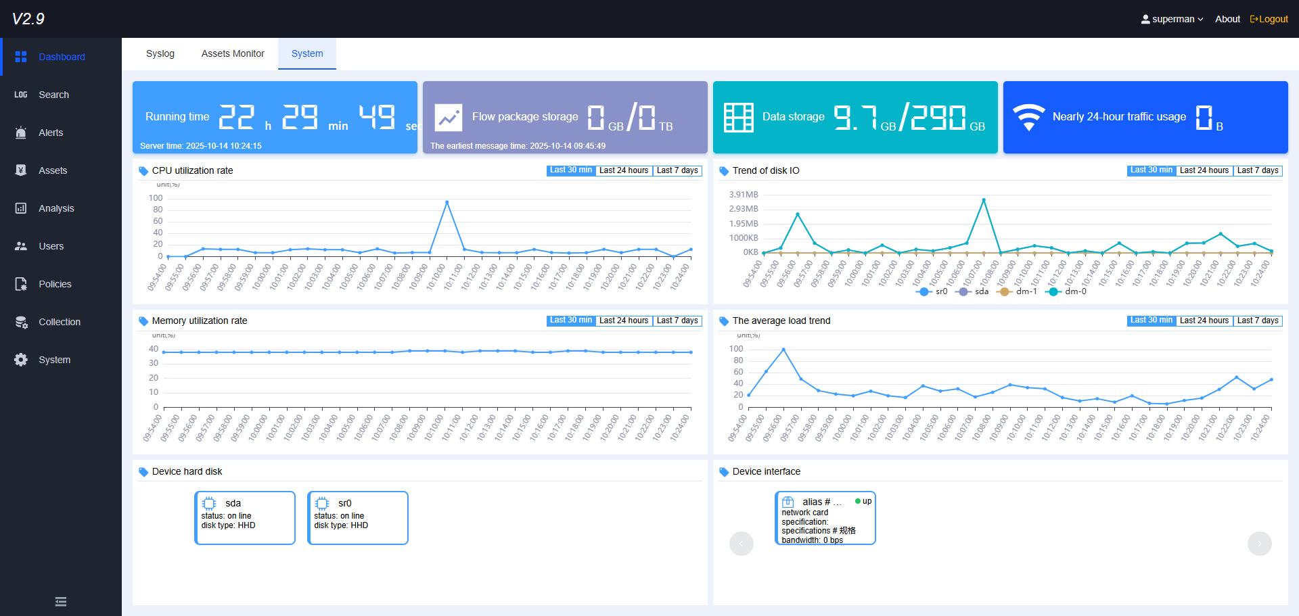This screenshot has width=1299, height=616.
Task: Open the About page
Action: click(1227, 19)
